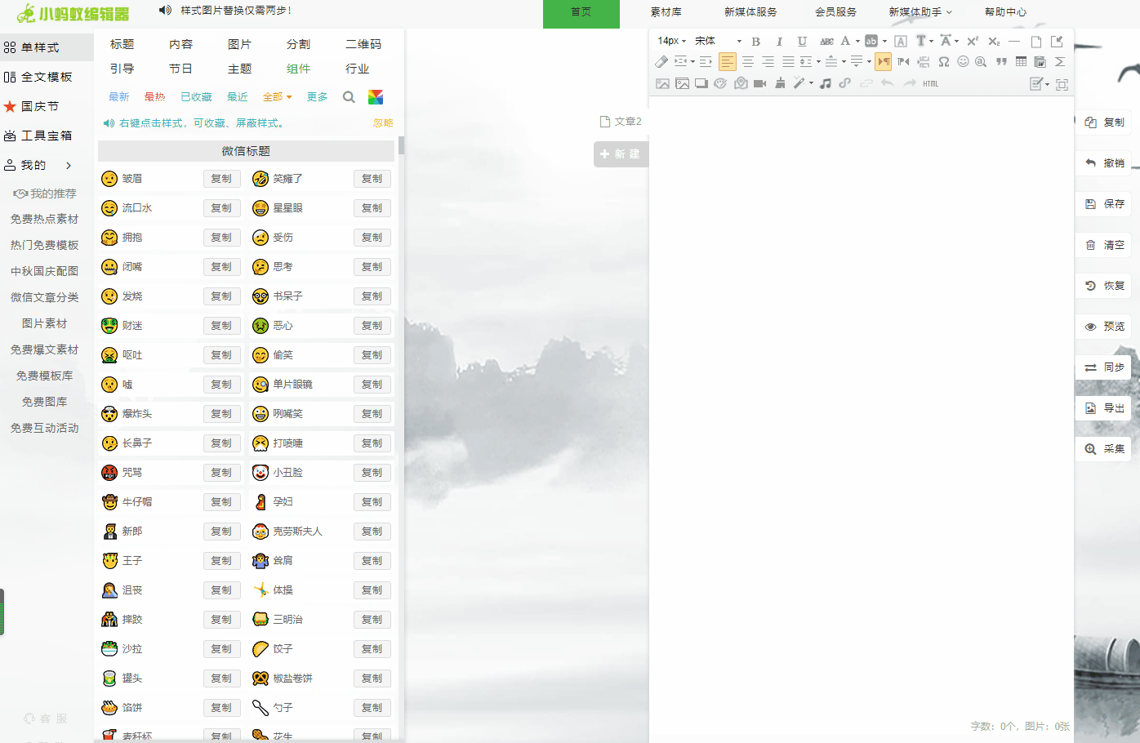Insert a table
The height and width of the screenshot is (743, 1140).
pos(1021,61)
